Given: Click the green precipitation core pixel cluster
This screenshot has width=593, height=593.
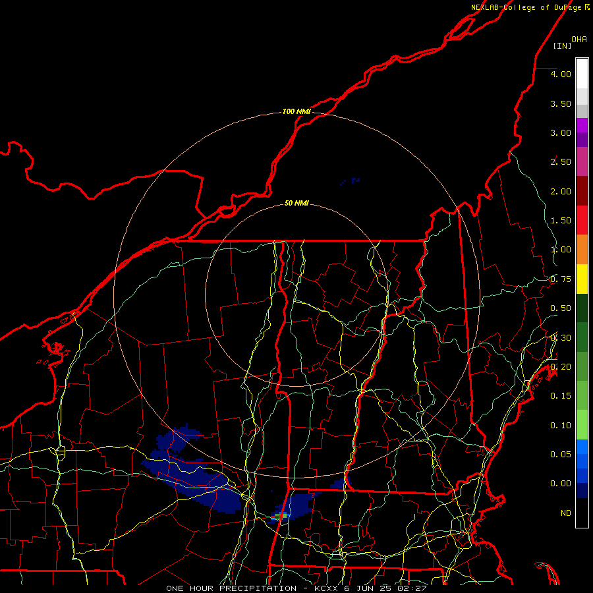Looking at the screenshot, I should pos(281,516).
